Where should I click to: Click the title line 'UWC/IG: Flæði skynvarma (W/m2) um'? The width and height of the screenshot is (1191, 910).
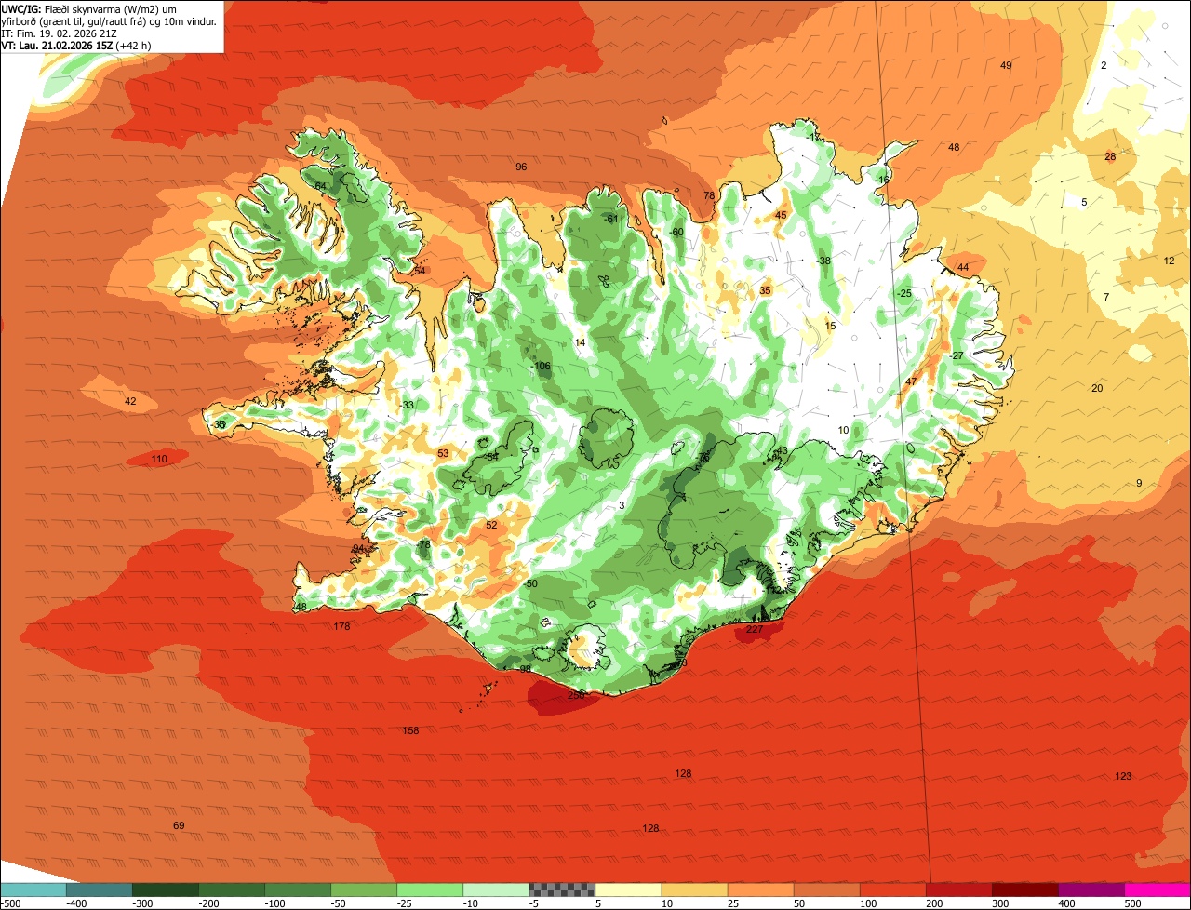point(88,8)
